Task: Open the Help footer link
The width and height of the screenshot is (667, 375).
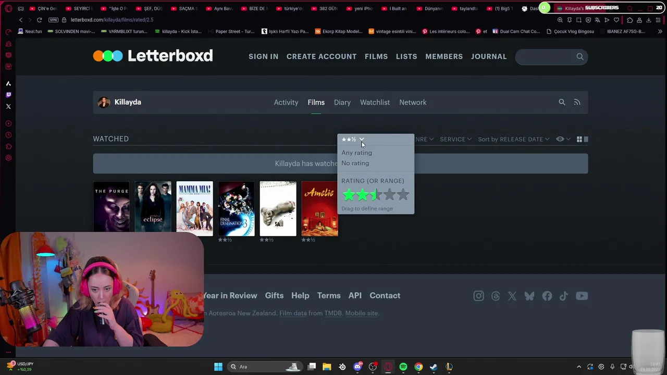Action: pyautogui.click(x=300, y=295)
